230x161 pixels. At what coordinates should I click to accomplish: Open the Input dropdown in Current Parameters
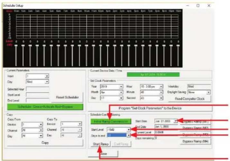[37, 76]
